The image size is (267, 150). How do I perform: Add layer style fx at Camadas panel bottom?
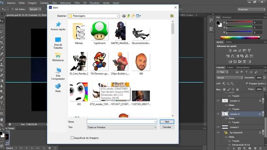coord(234,148)
